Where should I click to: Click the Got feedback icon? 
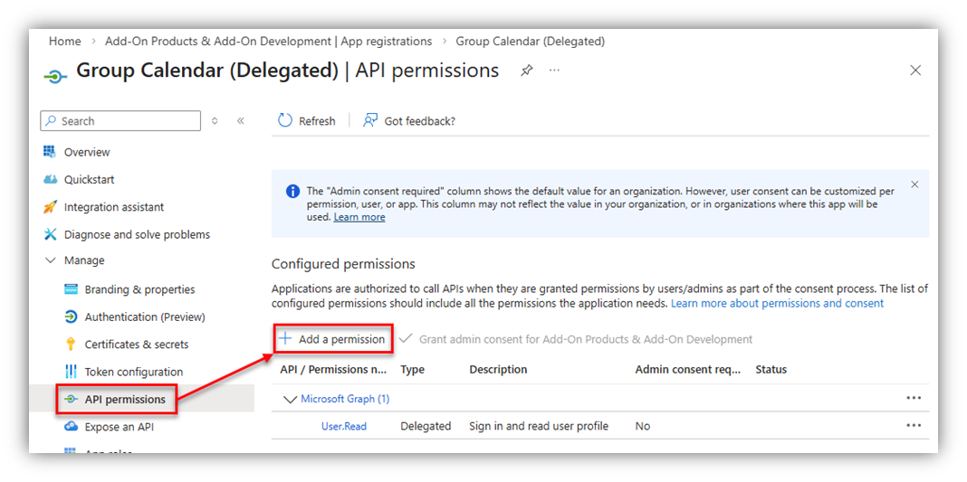[370, 120]
